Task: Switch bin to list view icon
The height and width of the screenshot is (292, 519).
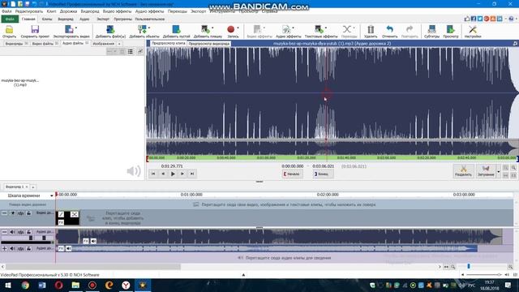Action: click(131, 51)
